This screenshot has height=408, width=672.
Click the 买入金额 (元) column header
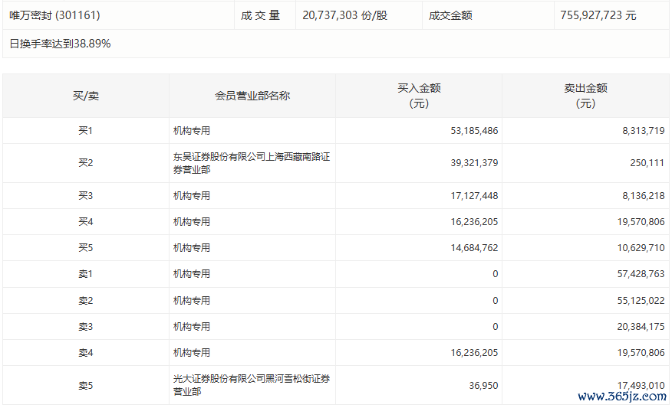coord(419,96)
